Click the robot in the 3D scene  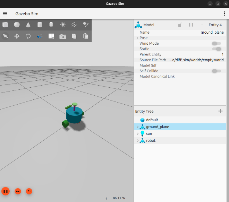tap(74, 115)
